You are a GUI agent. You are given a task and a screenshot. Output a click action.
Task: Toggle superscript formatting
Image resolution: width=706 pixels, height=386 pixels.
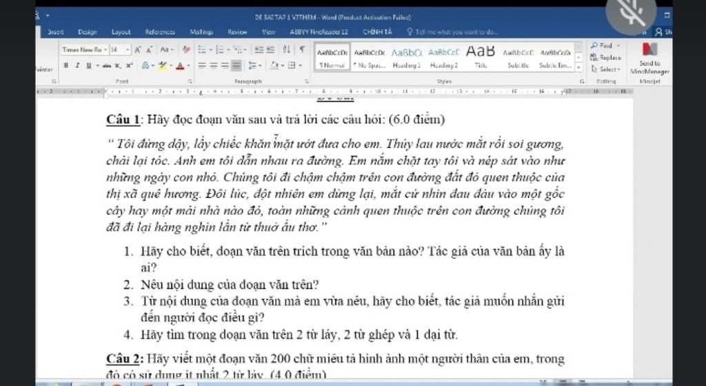coord(129,65)
